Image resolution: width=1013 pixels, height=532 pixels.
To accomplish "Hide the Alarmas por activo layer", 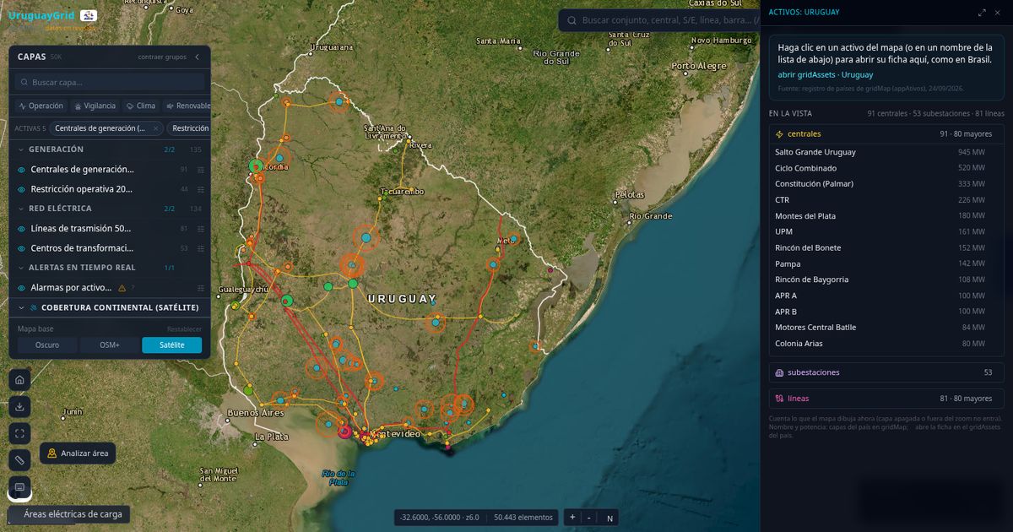I will click(22, 288).
